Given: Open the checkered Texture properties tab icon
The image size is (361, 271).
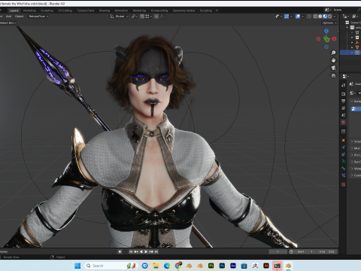Looking at the screenshot, I should [x=343, y=184].
